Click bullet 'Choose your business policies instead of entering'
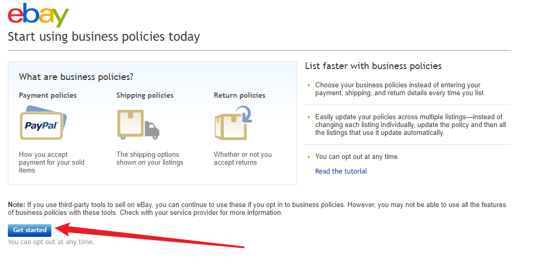The width and height of the screenshot is (556, 264). pos(400,89)
